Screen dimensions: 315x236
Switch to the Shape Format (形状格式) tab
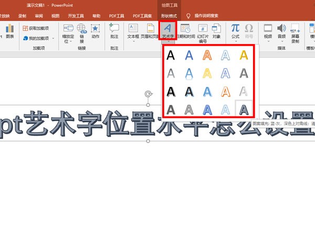[169, 16]
